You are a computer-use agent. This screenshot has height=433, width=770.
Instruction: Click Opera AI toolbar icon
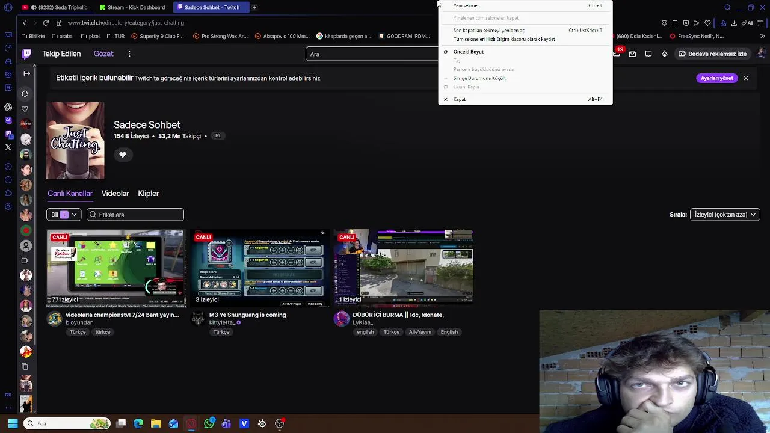(x=748, y=23)
